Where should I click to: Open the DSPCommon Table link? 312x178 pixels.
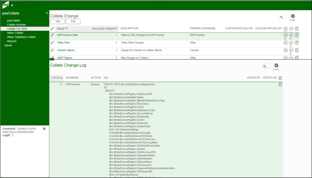pos(68,35)
